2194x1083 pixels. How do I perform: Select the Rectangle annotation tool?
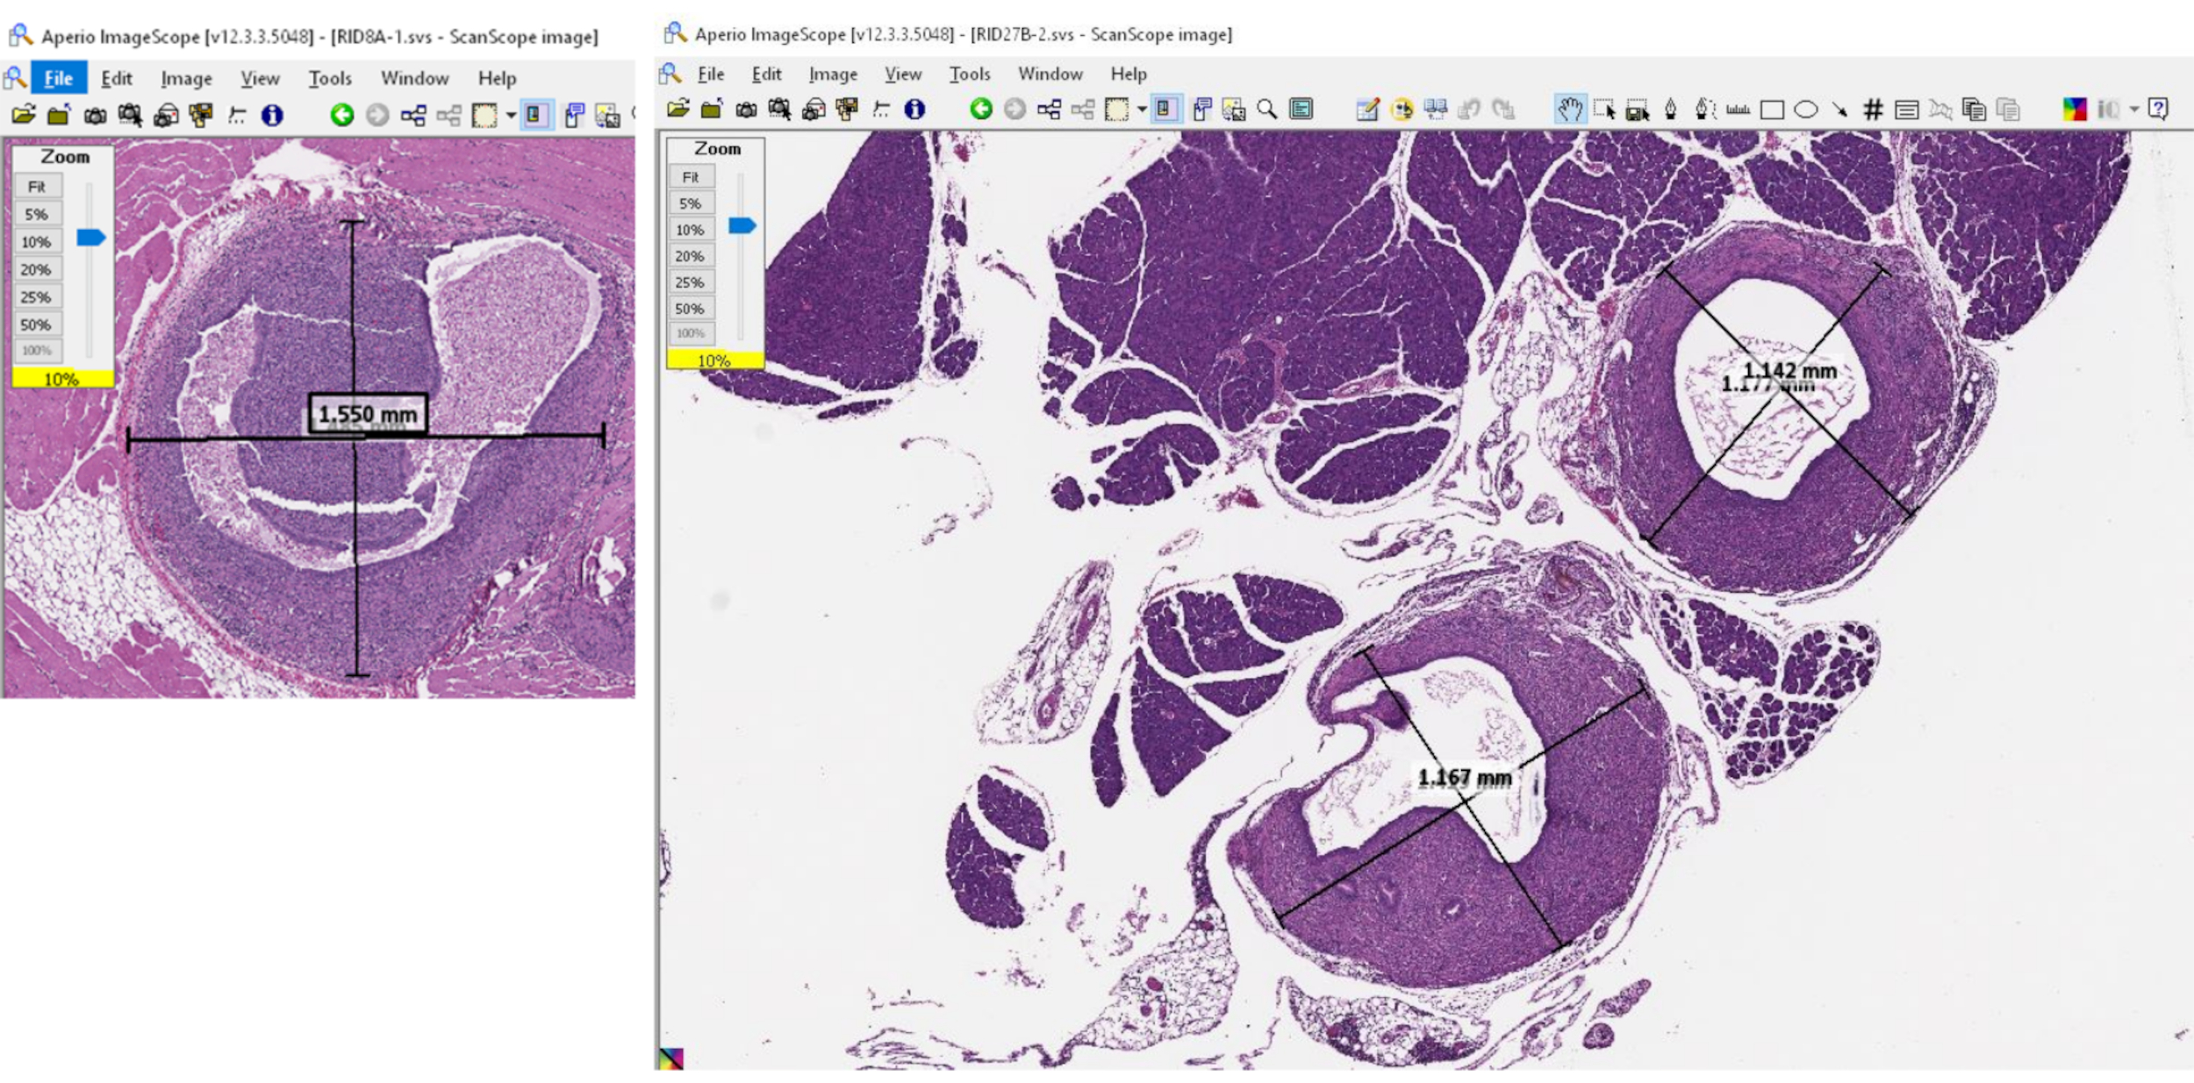tap(1772, 109)
